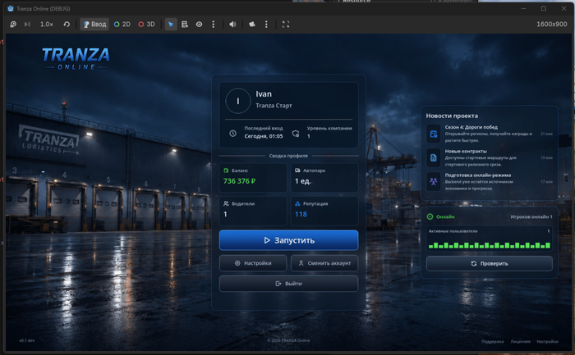Click the Сегодня, 01:05 last login value

pos(264,136)
